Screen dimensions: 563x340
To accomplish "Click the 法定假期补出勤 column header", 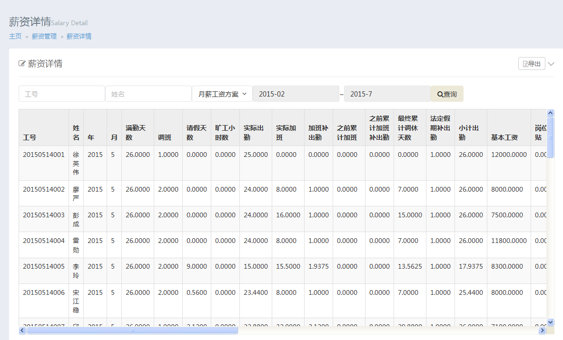I will (440, 128).
